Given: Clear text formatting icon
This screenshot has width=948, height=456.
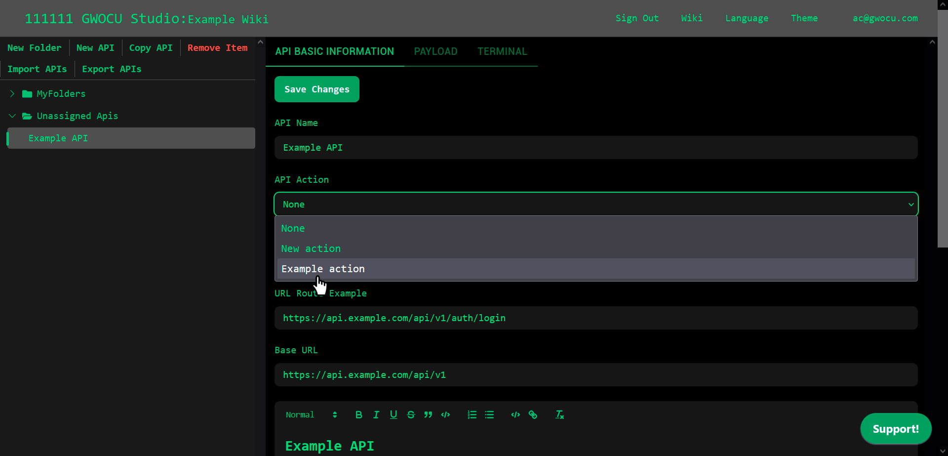Looking at the screenshot, I should tap(559, 415).
